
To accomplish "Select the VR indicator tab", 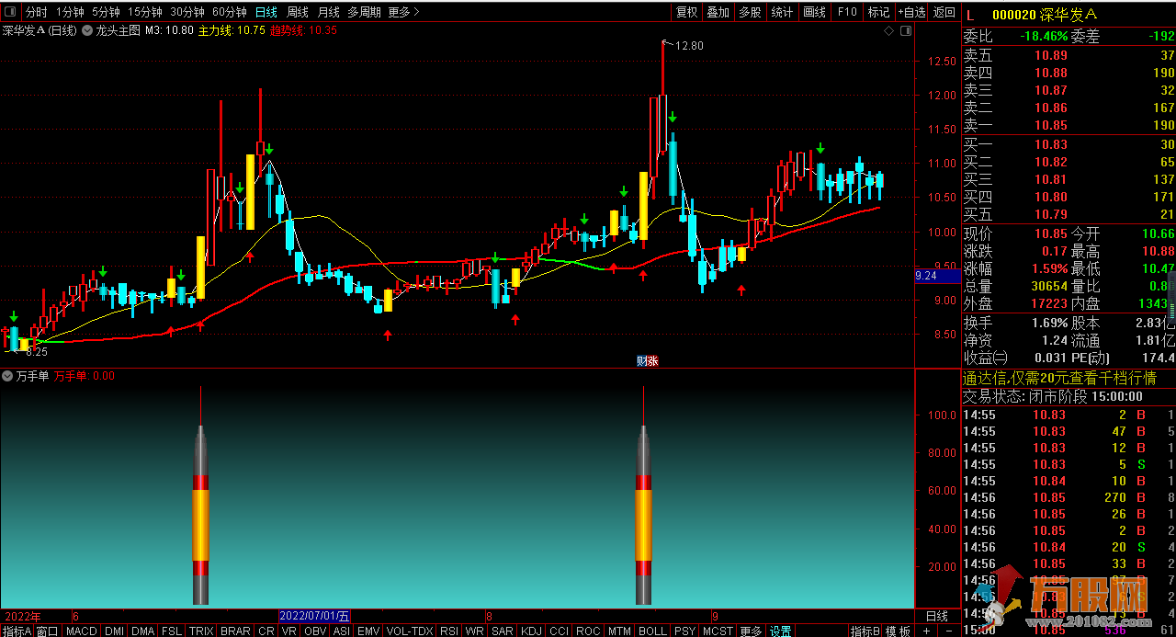I will (x=289, y=631).
